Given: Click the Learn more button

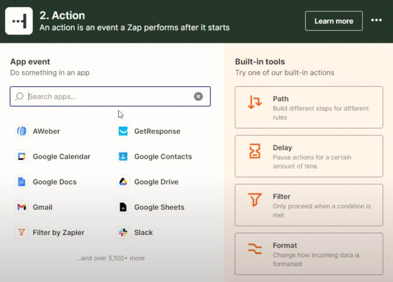Looking at the screenshot, I should 334,21.
